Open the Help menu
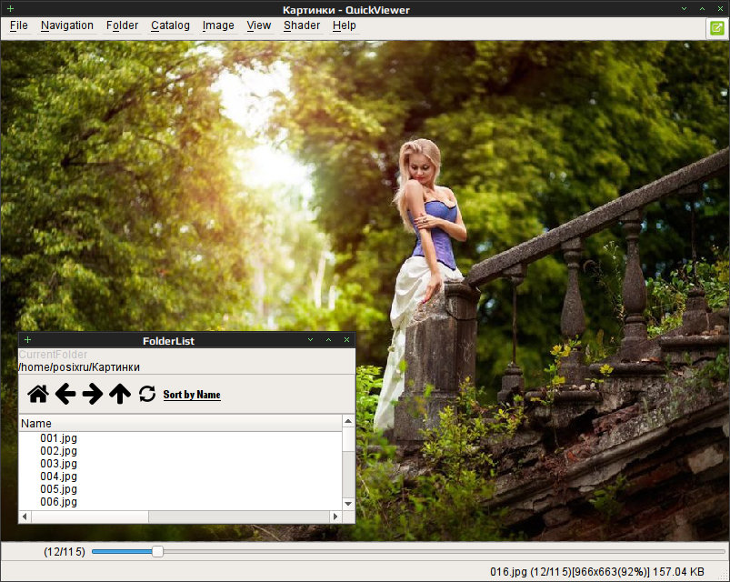The height and width of the screenshot is (582, 730). tap(344, 25)
